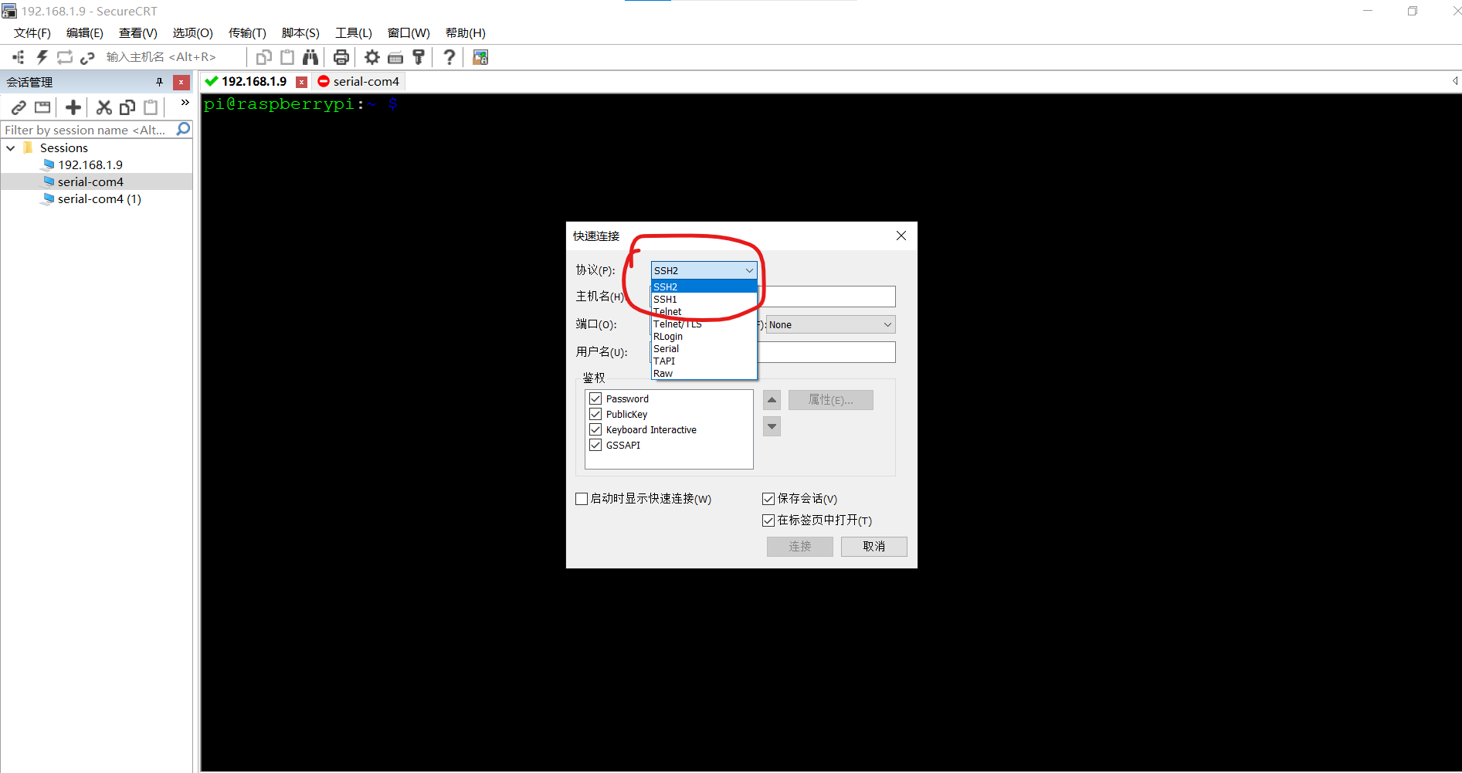Click the Copy icon in session manager
Image resolution: width=1462 pixels, height=773 pixels.
pyautogui.click(x=127, y=107)
